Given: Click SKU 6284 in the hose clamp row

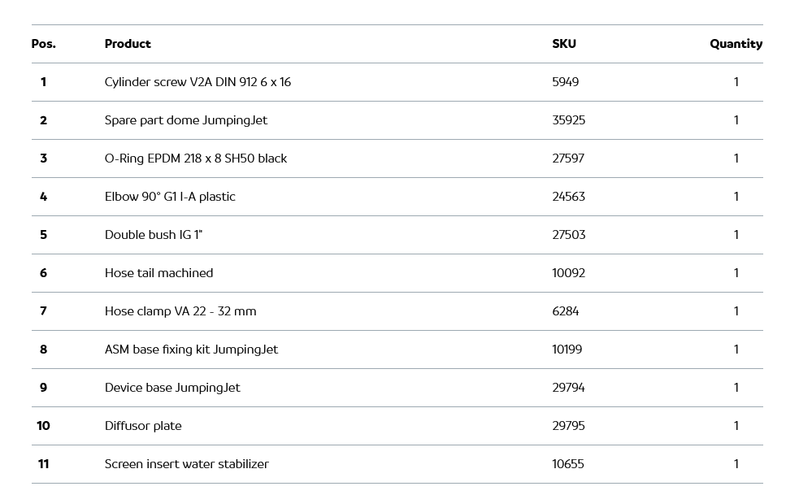Looking at the screenshot, I should coord(565,311).
